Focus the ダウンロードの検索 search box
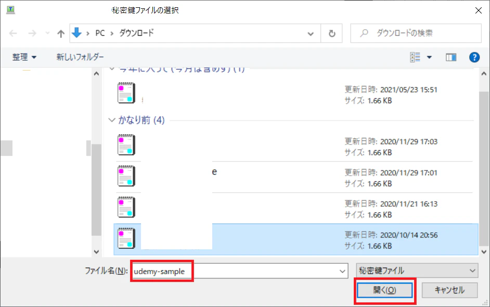The image size is (490, 307). click(x=416, y=33)
